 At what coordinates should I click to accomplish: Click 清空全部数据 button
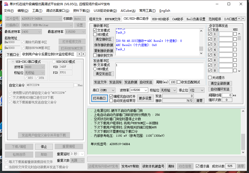coord(220,83)
